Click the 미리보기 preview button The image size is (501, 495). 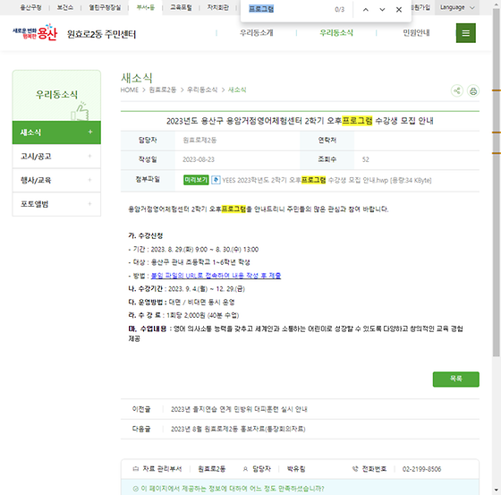coord(196,180)
